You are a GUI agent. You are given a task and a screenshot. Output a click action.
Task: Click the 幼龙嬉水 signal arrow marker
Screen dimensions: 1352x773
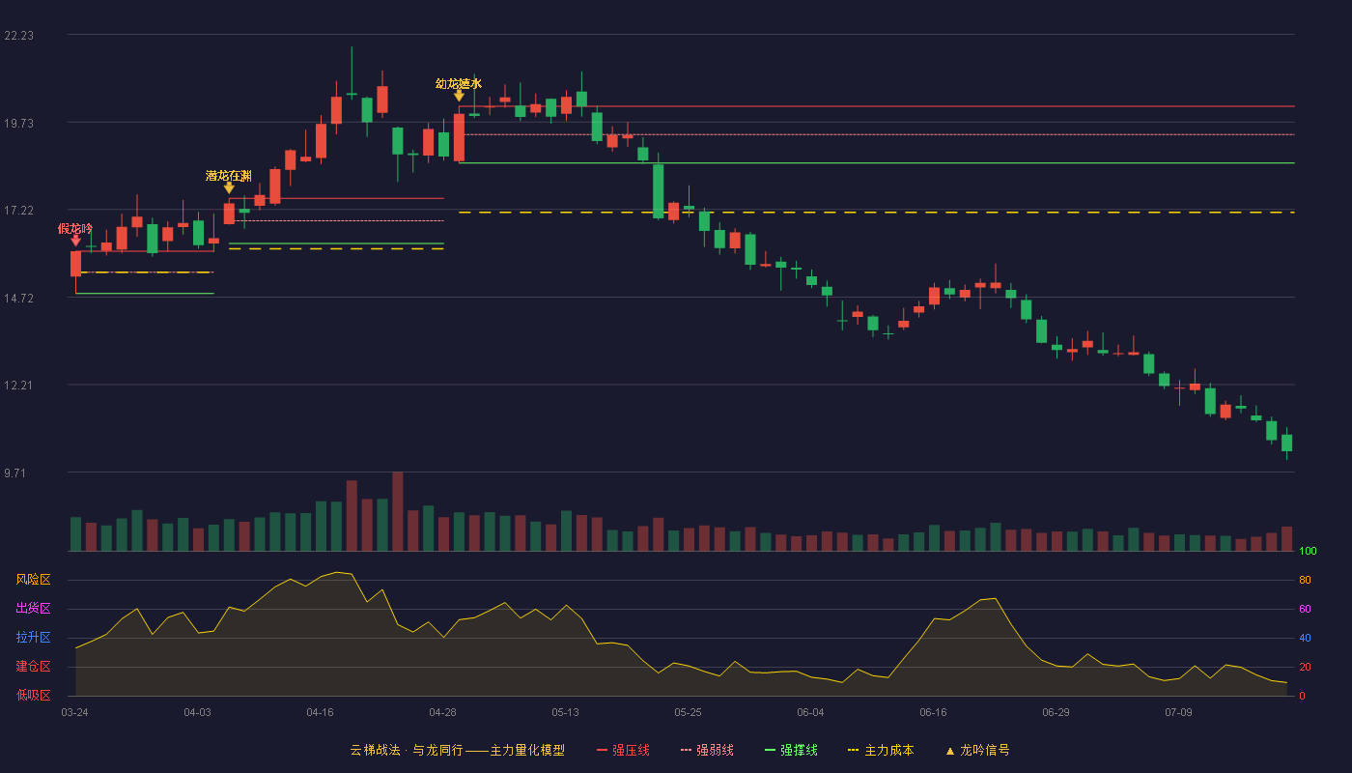pyautogui.click(x=459, y=96)
